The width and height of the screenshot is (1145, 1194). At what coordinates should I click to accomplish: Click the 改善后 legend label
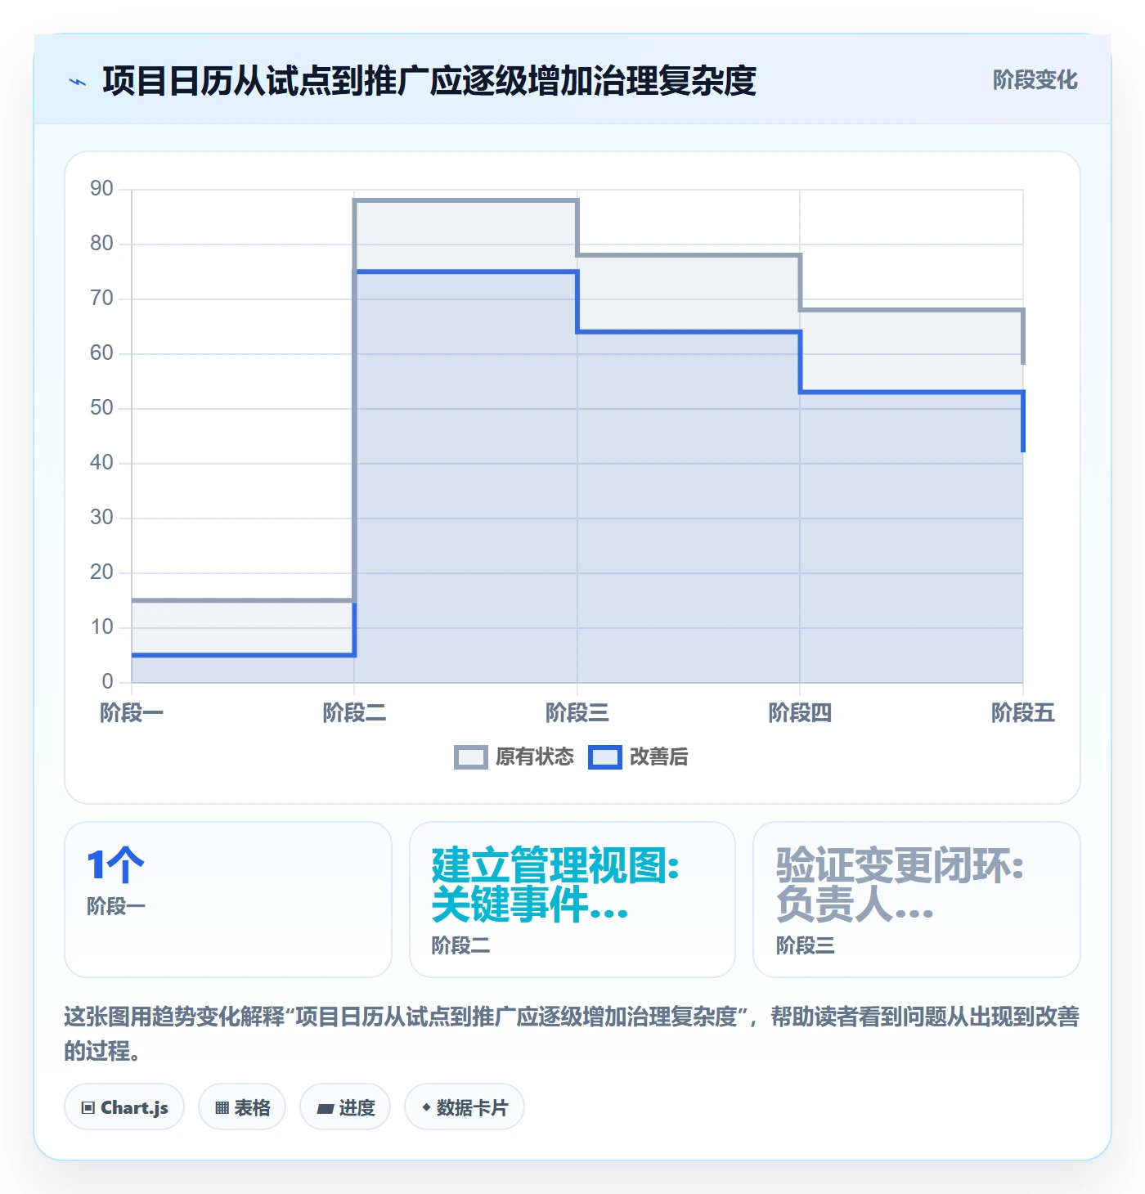point(658,757)
